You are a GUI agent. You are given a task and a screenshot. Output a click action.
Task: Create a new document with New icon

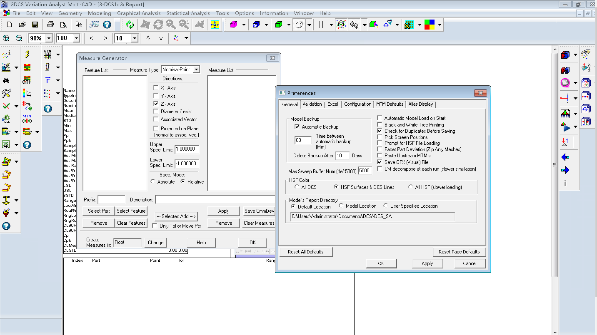pyautogui.click(x=10, y=25)
